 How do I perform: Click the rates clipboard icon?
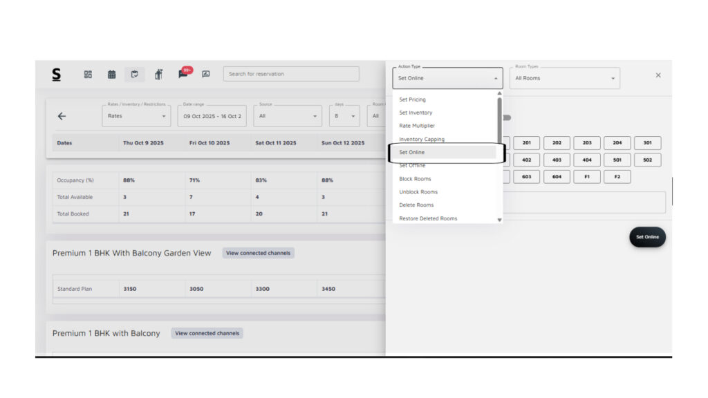tap(135, 74)
